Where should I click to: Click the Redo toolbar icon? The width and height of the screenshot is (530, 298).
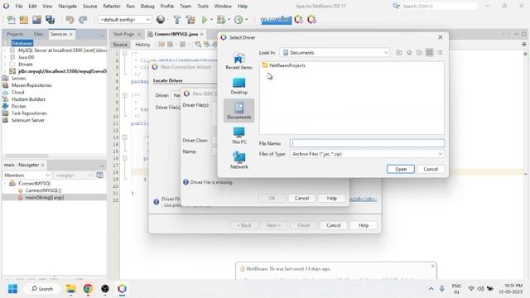pyautogui.click(x=83, y=20)
